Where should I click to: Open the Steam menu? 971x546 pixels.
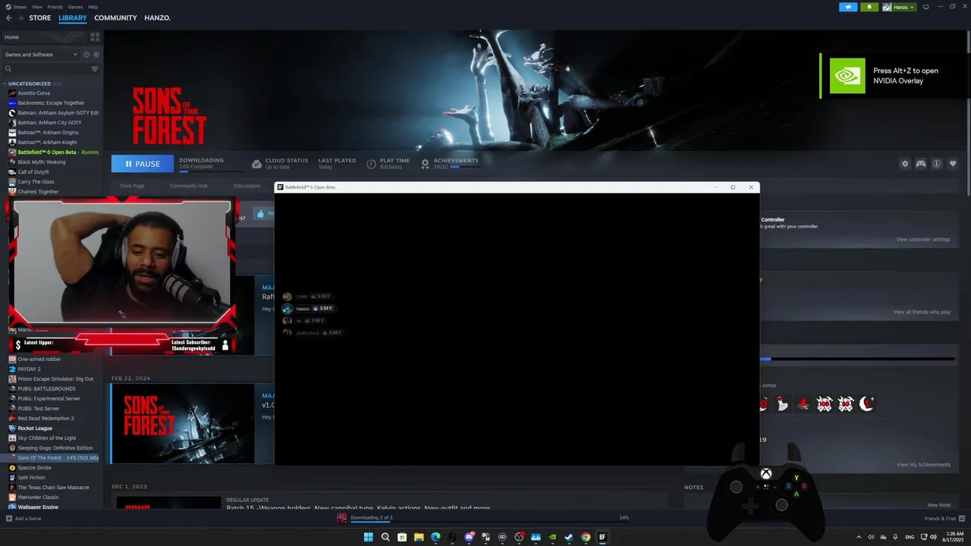coord(20,7)
